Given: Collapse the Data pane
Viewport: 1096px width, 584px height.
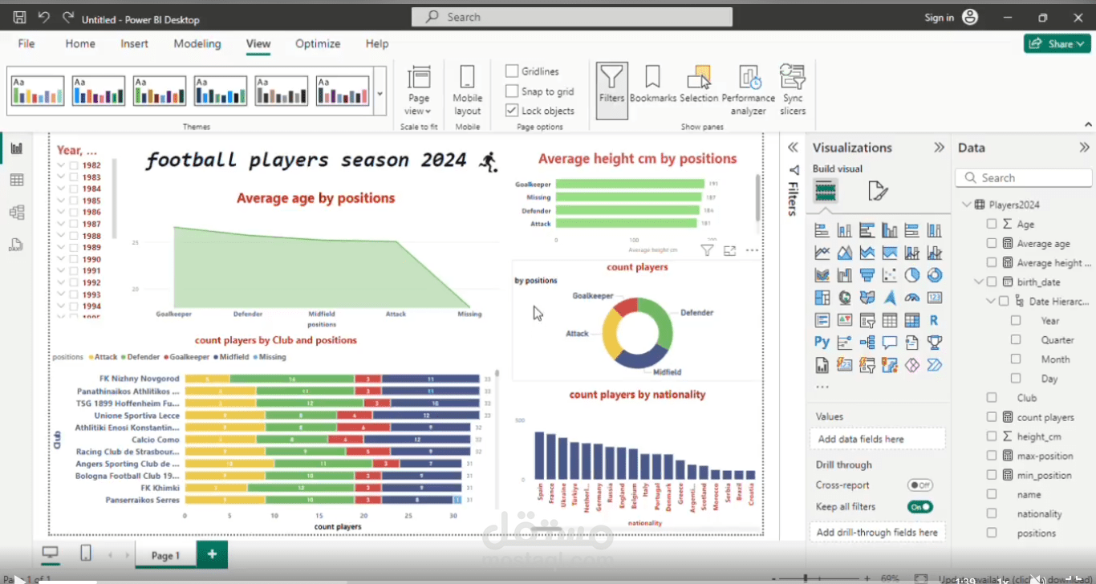Looking at the screenshot, I should (x=1084, y=148).
